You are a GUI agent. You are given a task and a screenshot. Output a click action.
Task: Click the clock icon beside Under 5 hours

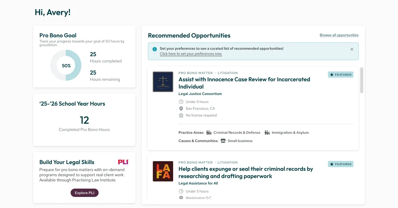click(181, 102)
